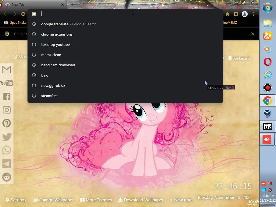This screenshot has height=207, width=276.
Task: Toggle the browser side panel icon
Action: [x=236, y=14]
